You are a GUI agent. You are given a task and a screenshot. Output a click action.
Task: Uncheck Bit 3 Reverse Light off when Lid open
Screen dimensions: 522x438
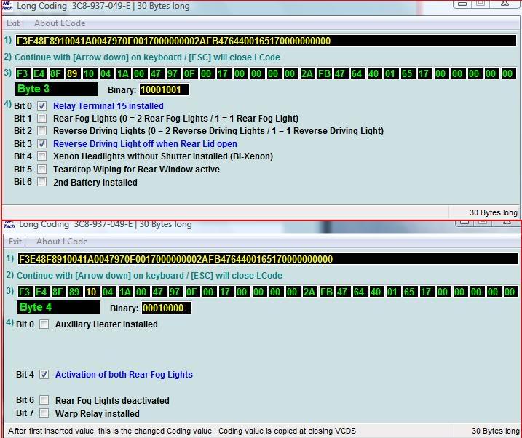pos(41,143)
